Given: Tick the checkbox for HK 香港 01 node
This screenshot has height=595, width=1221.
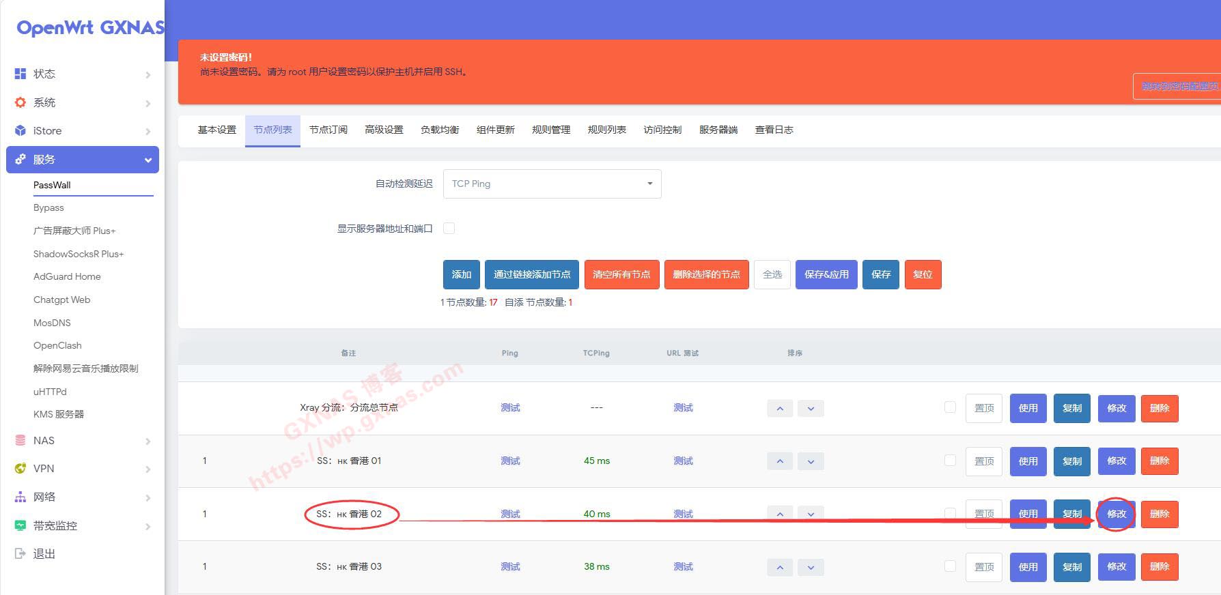Looking at the screenshot, I should coord(950,461).
